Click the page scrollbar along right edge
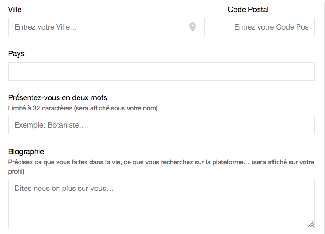Viewport: 325px width, 234px height. [324, 117]
